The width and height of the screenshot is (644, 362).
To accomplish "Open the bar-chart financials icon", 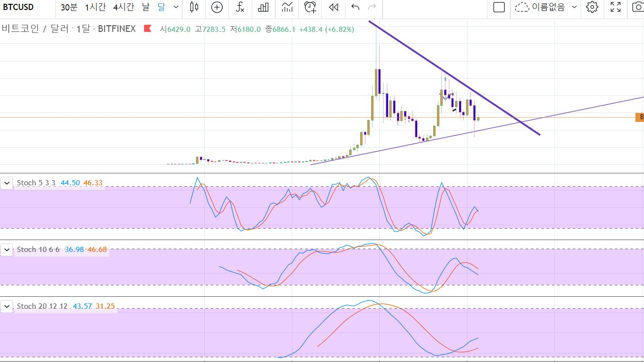I will [x=263, y=7].
